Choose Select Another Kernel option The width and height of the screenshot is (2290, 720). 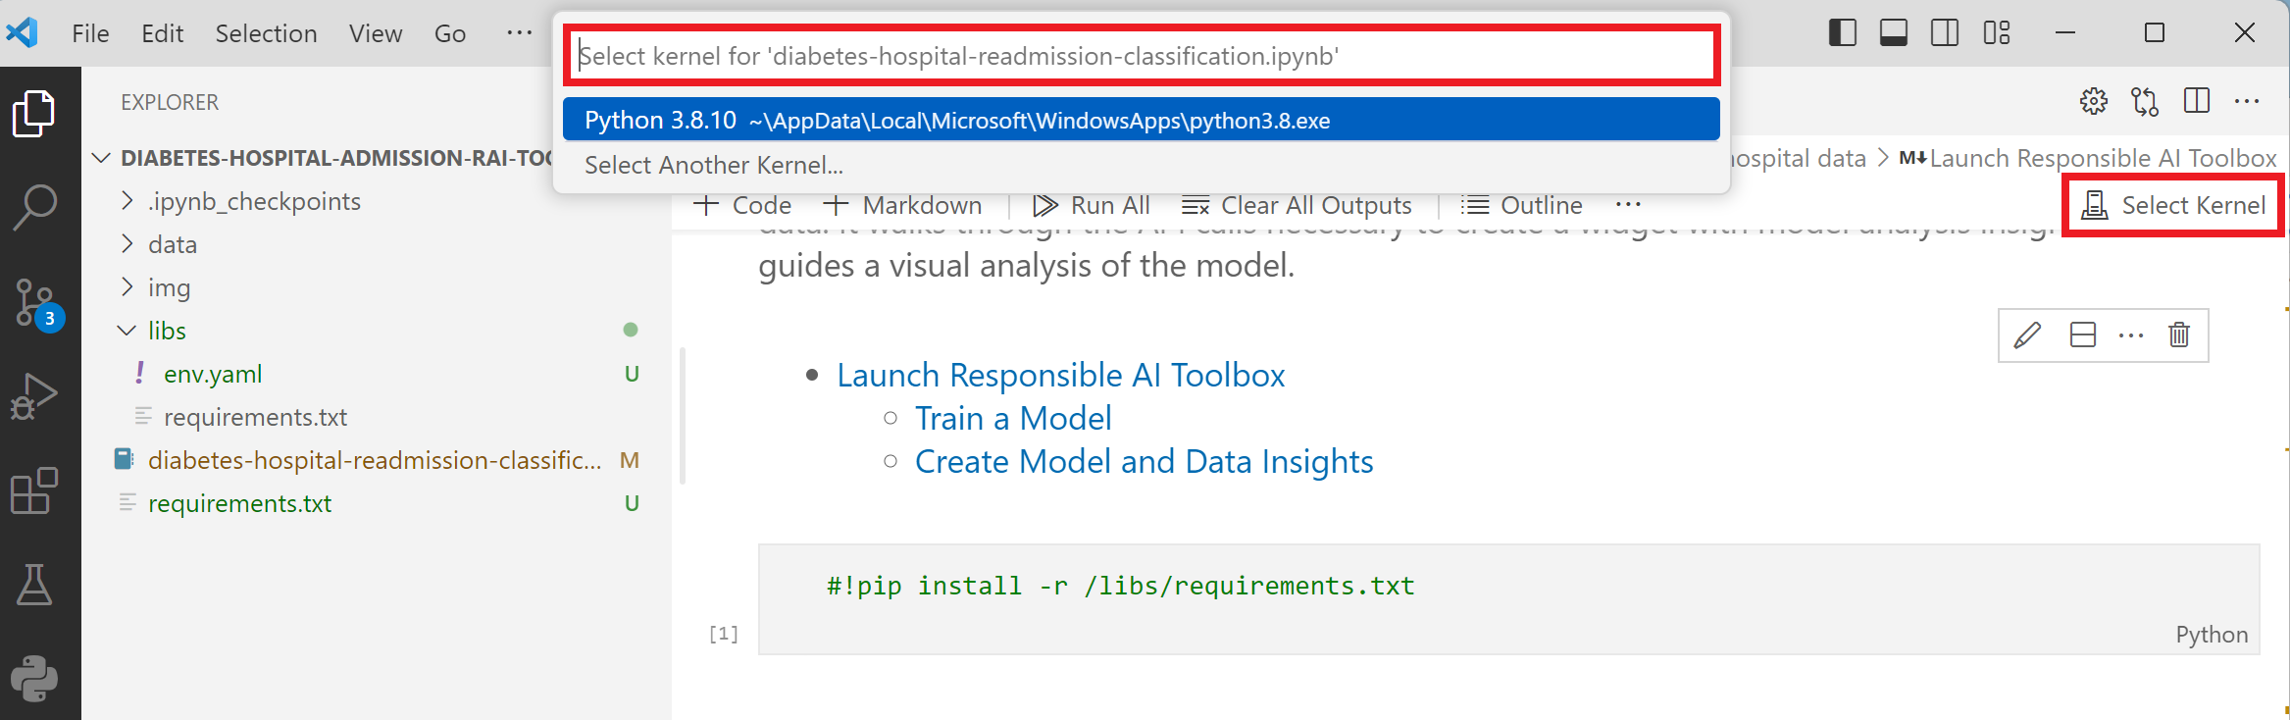pos(1141,165)
